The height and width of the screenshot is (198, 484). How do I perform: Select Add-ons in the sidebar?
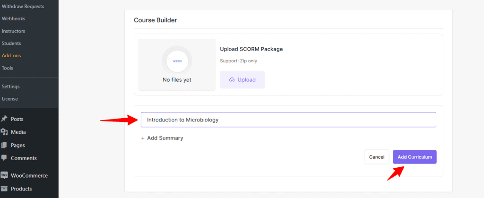[11, 56]
